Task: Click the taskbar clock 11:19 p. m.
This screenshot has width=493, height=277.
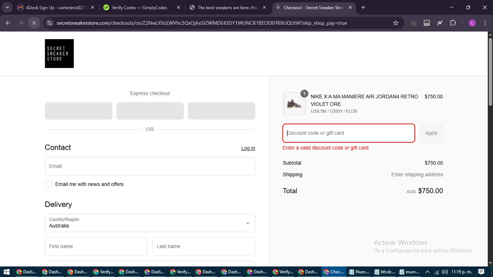Action: click(x=461, y=272)
